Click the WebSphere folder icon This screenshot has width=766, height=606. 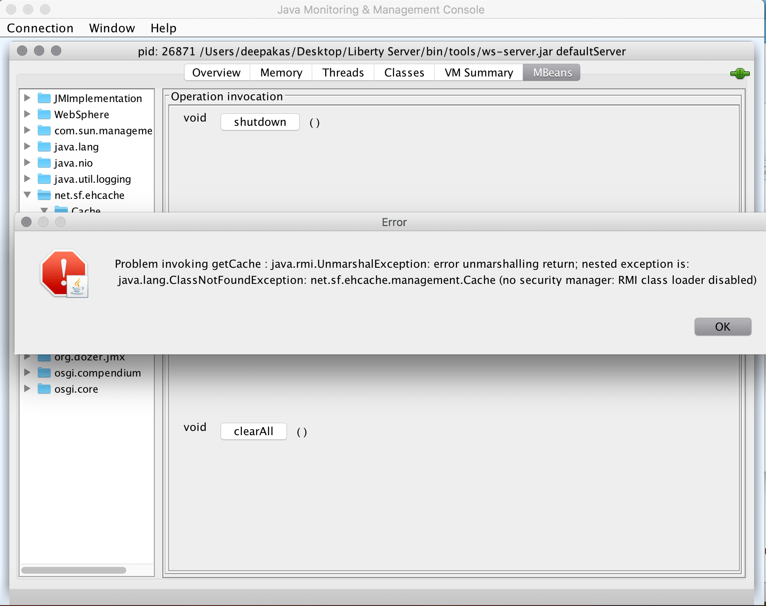pos(44,114)
